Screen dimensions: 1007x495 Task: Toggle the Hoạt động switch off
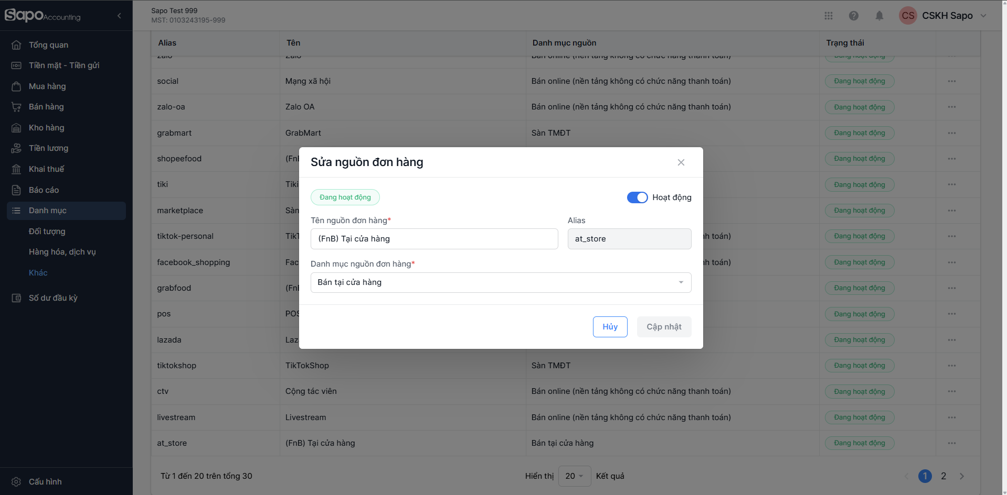(637, 197)
